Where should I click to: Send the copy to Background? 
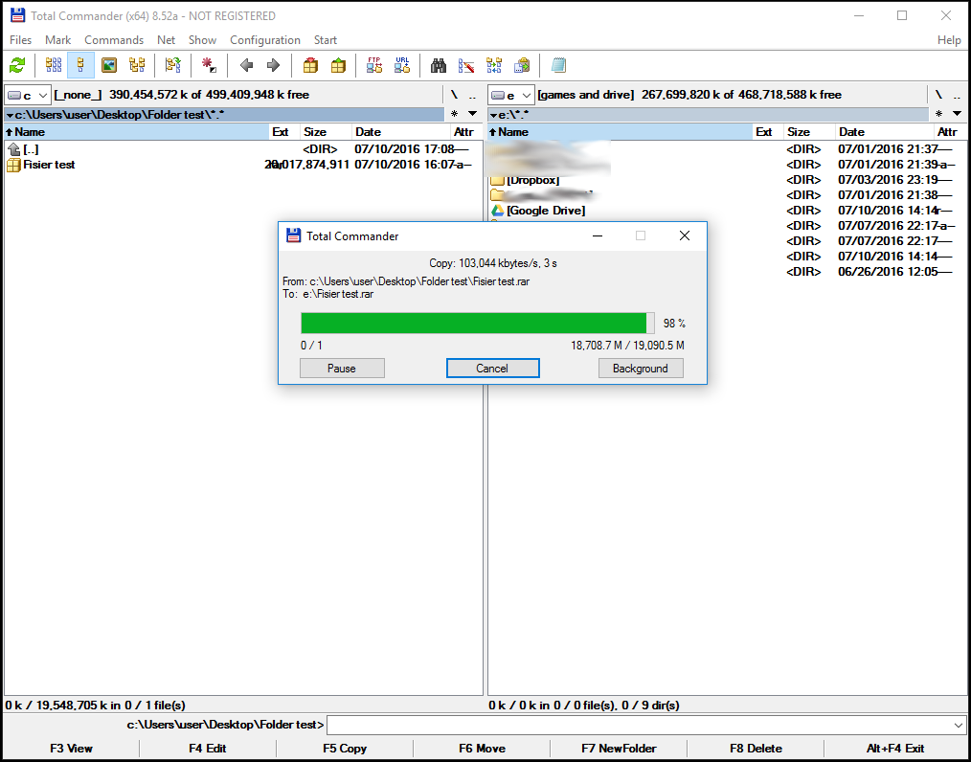pyautogui.click(x=641, y=369)
